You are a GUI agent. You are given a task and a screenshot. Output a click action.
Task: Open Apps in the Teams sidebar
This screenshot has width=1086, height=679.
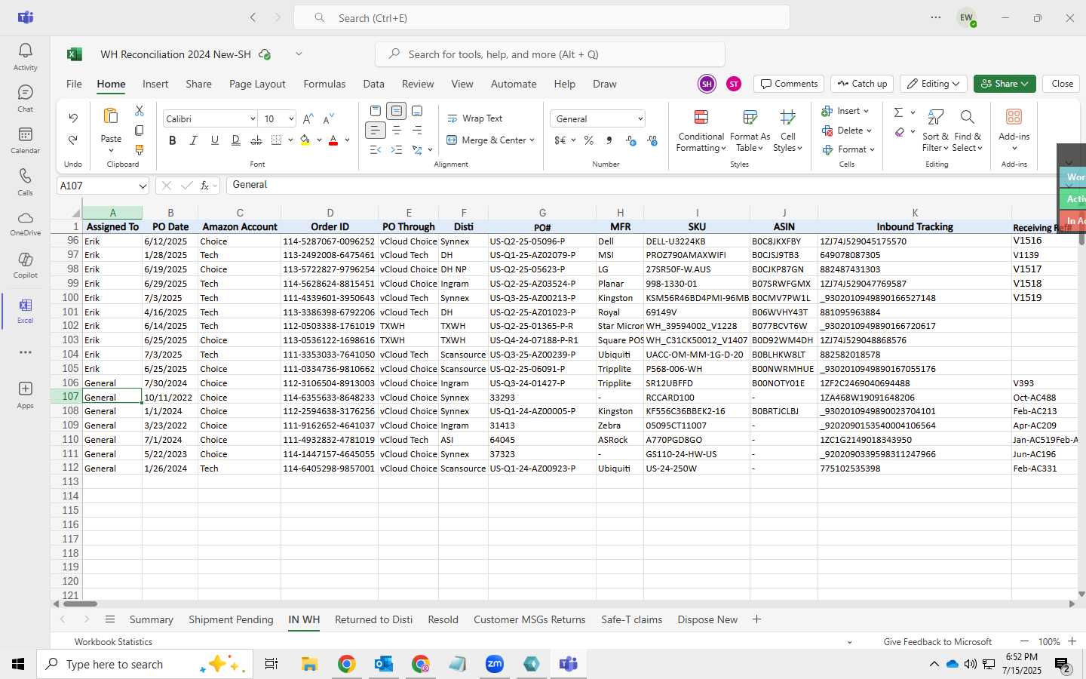[25, 395]
